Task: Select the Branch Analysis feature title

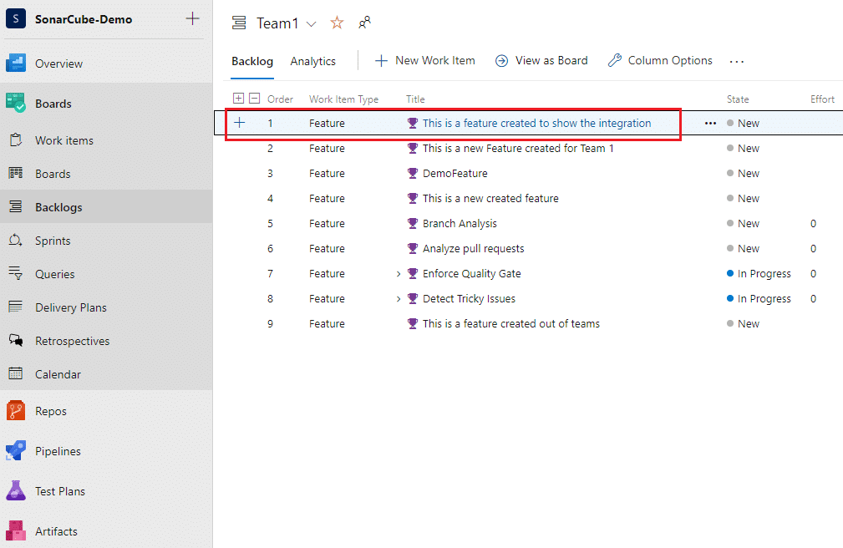Action: (460, 223)
